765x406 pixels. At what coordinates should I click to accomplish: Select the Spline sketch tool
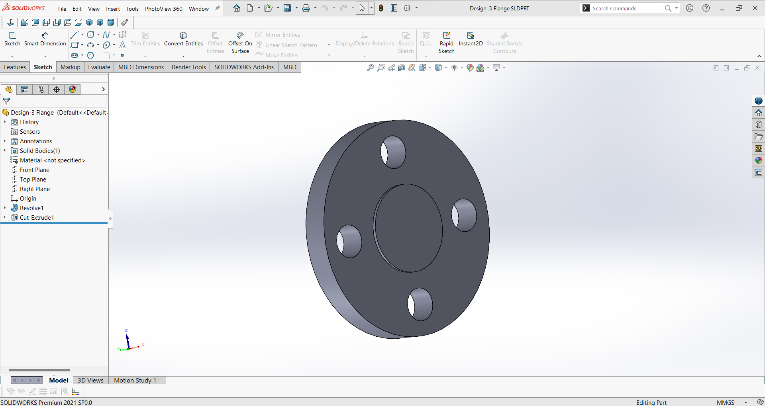(x=106, y=35)
